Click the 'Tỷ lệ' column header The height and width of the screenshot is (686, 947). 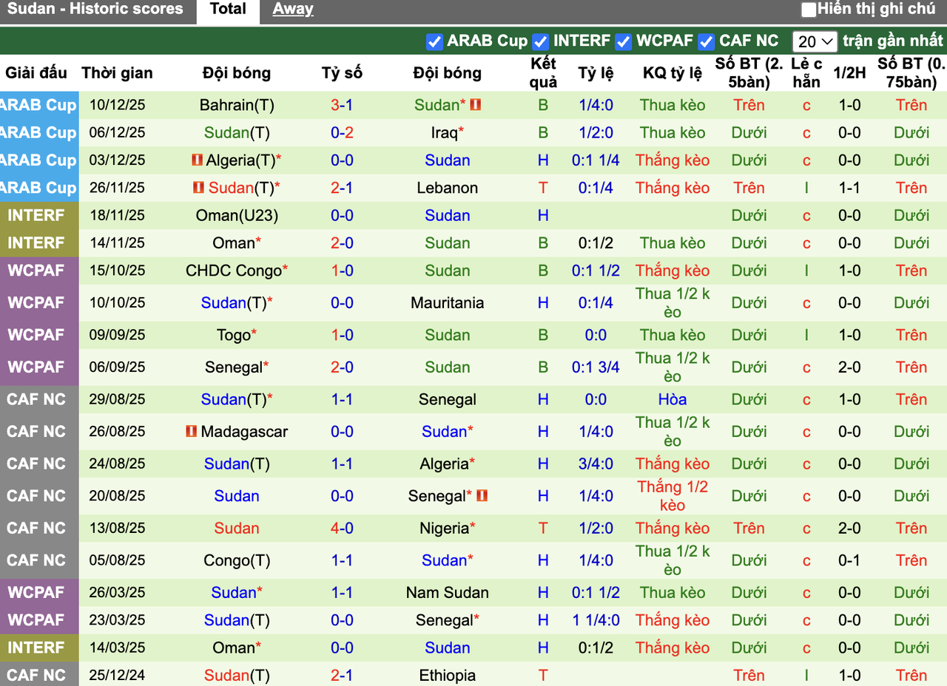tap(596, 72)
